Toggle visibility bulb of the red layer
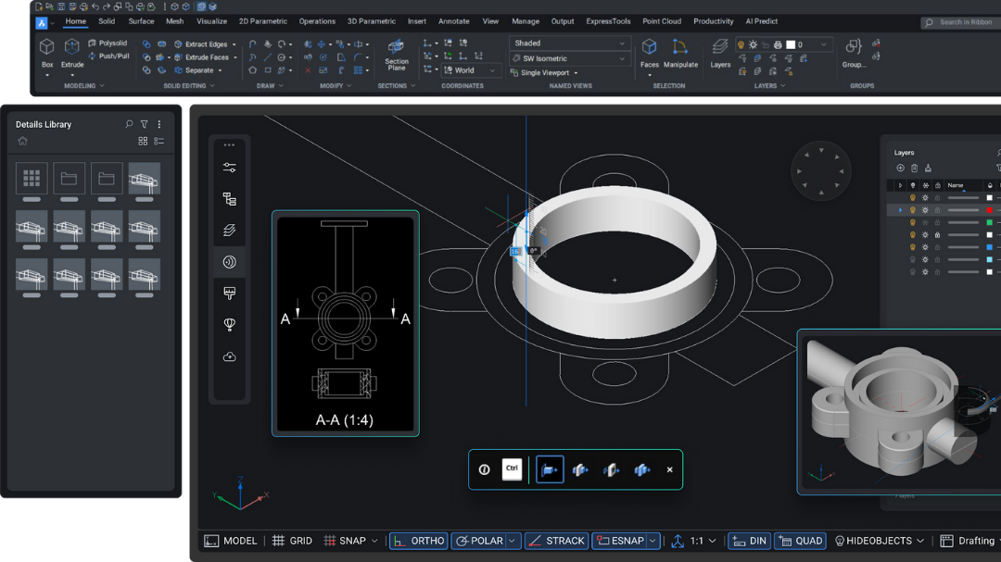Screen dimensions: 1001x562 (912, 210)
